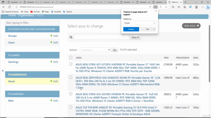Open site information icon in address bar
The image size is (211, 118).
tap(16, 7)
